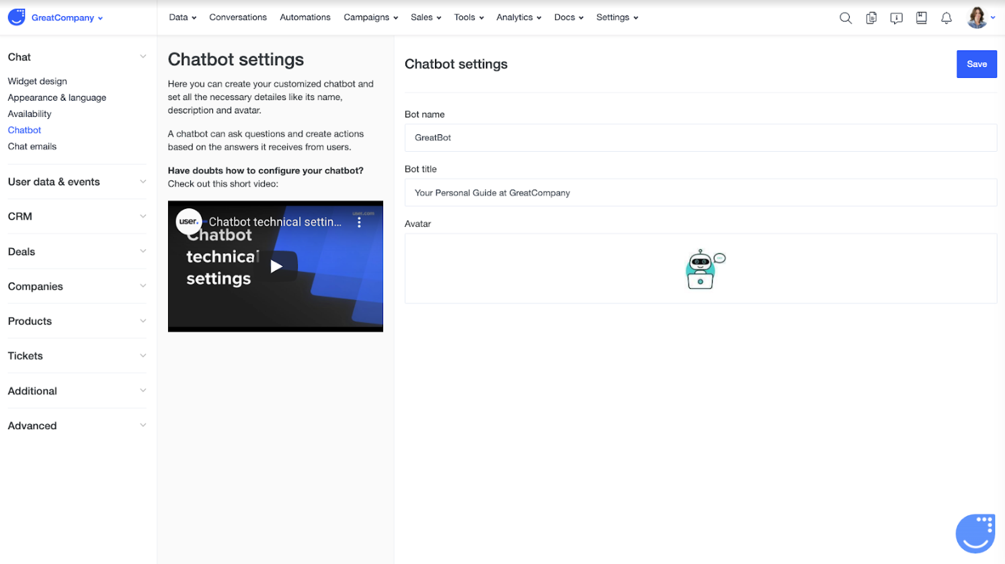
Task: Expand the CRM sidebar section
Action: click(77, 216)
